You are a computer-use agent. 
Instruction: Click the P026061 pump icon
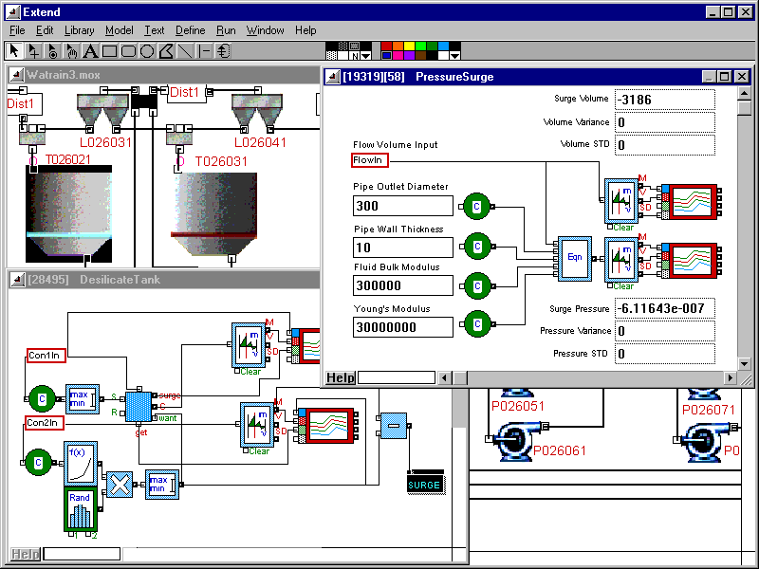[518, 441]
